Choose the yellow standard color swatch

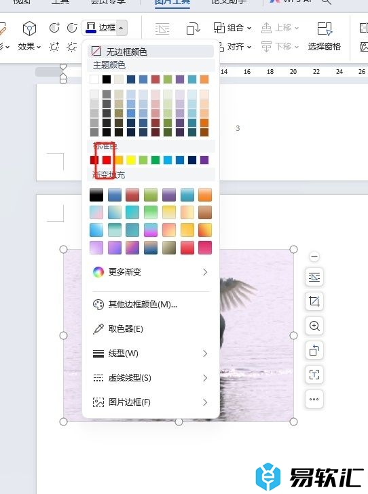[131, 160]
